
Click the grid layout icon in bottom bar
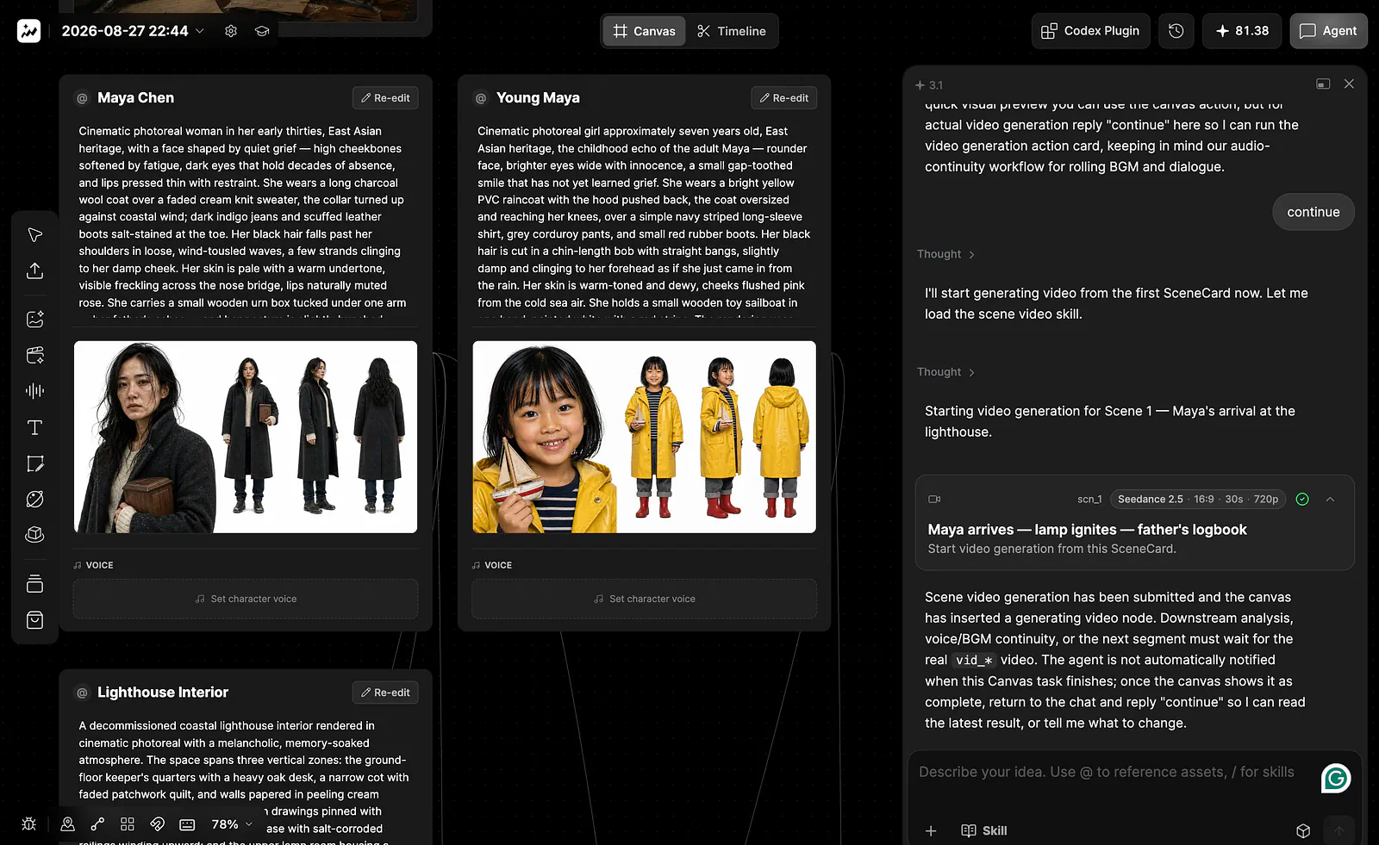click(x=128, y=823)
